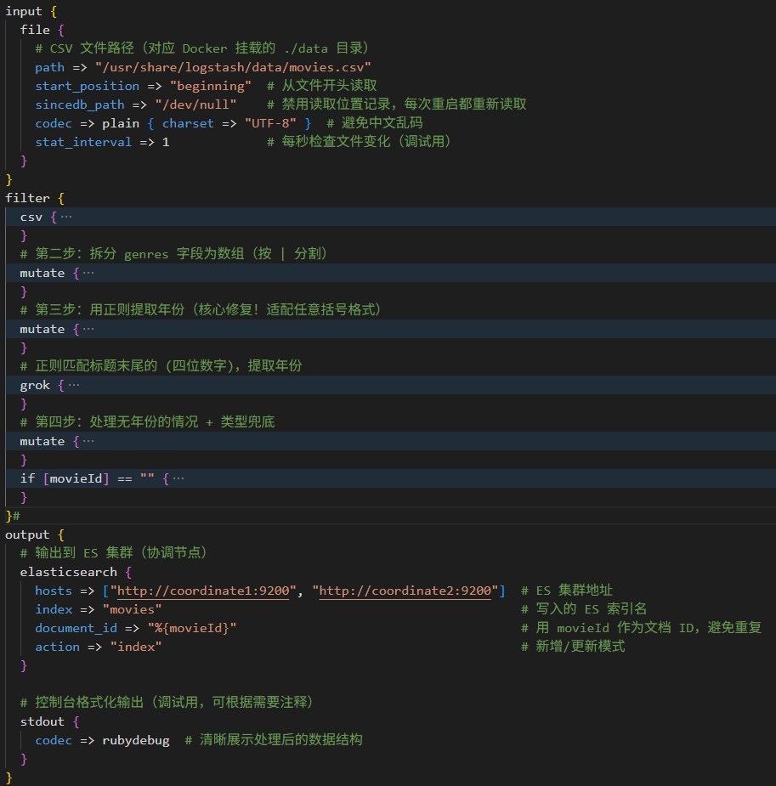Image resolution: width=776 pixels, height=786 pixels.
Task: Click the "movies" index value
Action: pos(132,609)
